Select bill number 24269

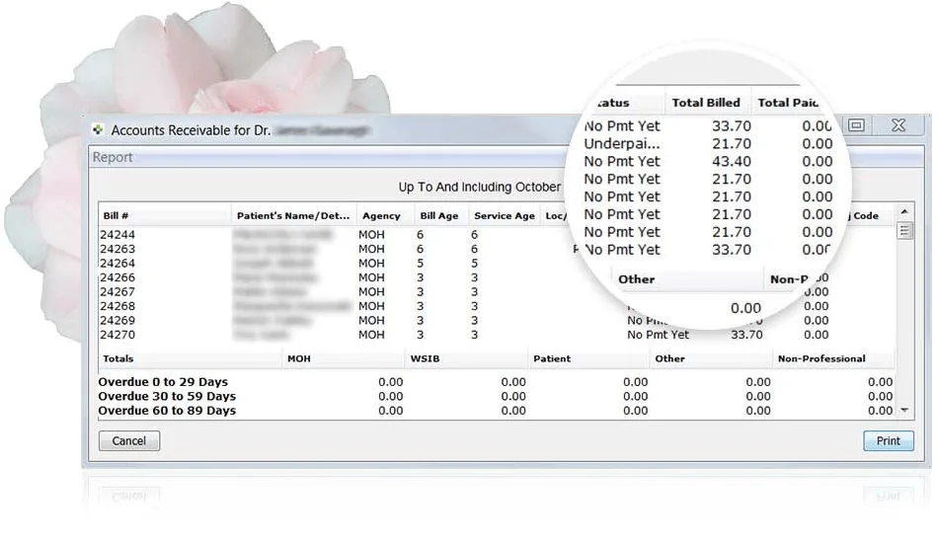pyautogui.click(x=117, y=321)
